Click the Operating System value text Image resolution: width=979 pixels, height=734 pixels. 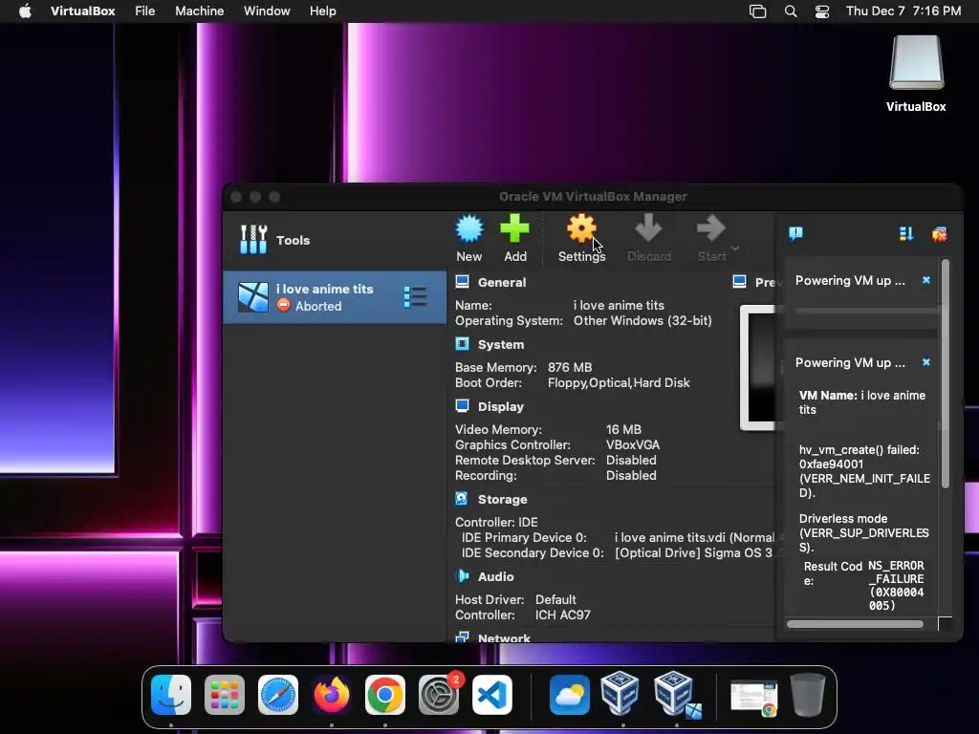pos(642,320)
